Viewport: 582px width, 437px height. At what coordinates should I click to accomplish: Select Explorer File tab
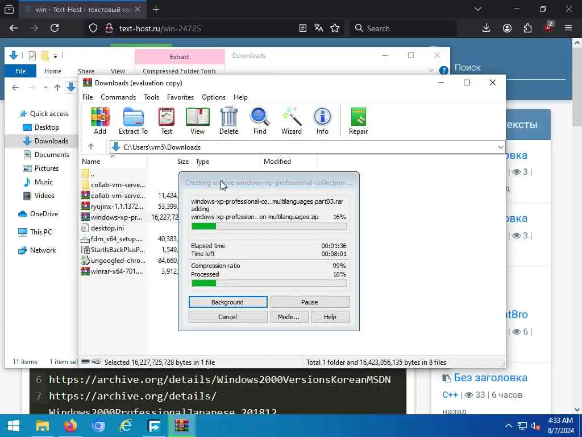click(x=20, y=71)
